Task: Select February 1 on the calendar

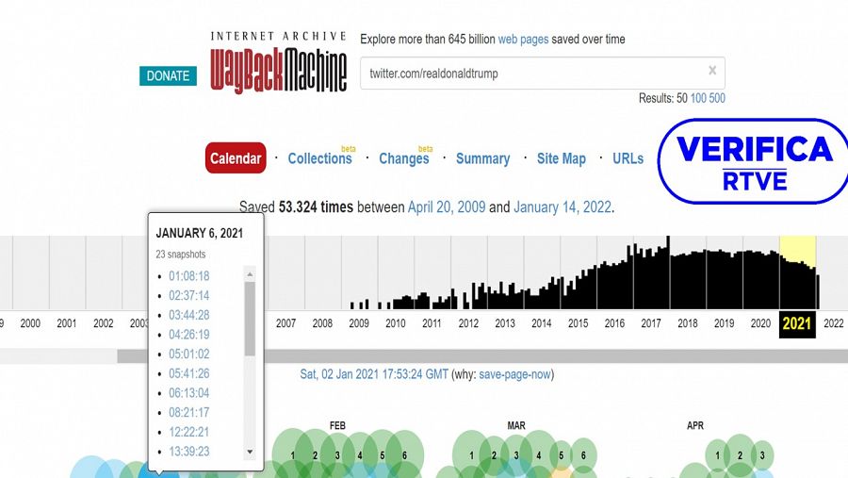Action: tap(293, 455)
